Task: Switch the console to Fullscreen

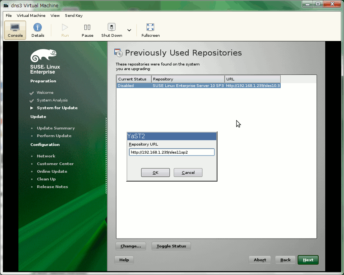Action: point(150,30)
